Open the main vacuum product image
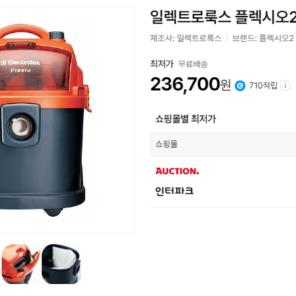Screen dimensions: 296x296 click(x=67, y=120)
